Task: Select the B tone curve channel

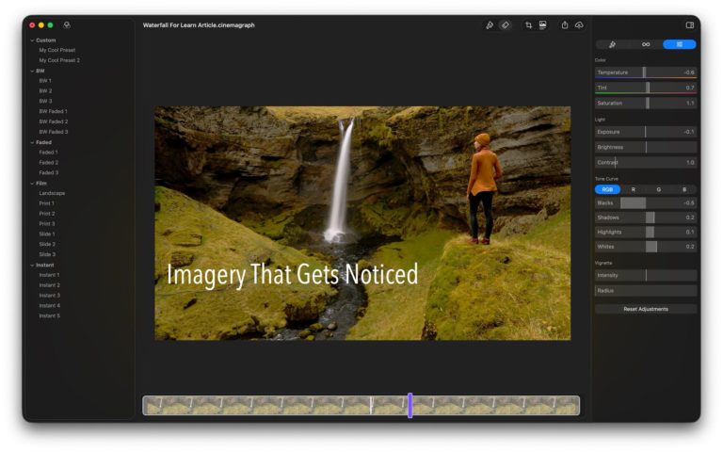Action: pyautogui.click(x=684, y=189)
